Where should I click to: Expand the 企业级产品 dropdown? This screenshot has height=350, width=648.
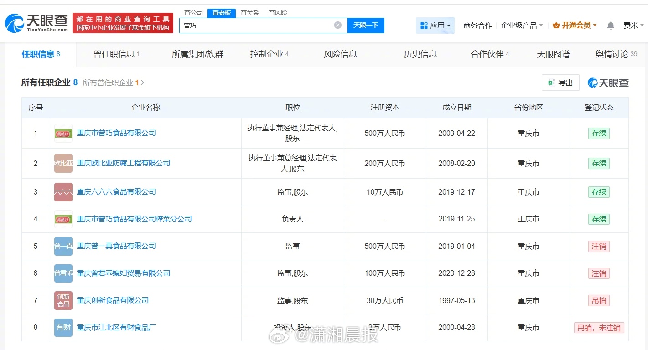522,26
